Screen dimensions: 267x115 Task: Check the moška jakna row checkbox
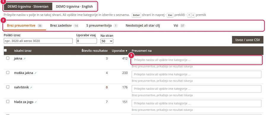(8, 72)
